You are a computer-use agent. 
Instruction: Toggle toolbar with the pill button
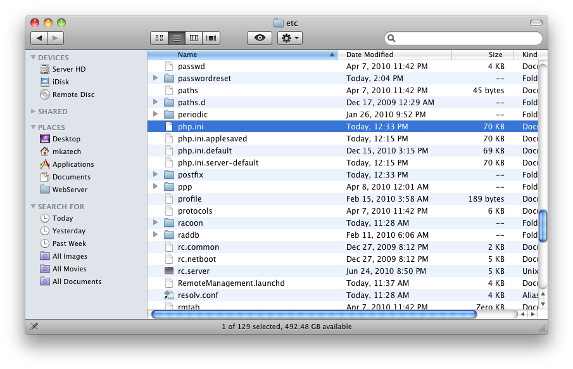(536, 23)
